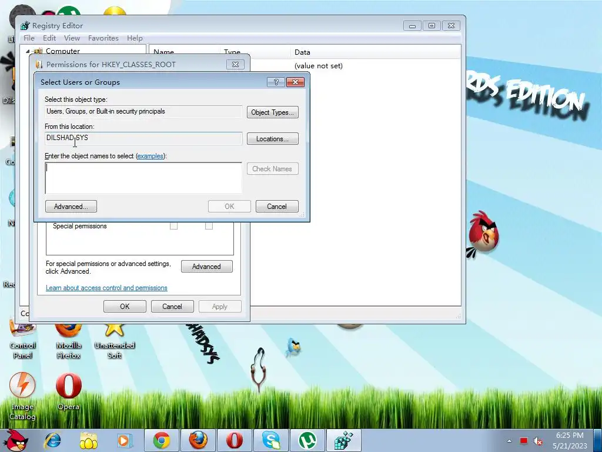Open Advanced user search in Select Users dialog
The image size is (602, 452).
71,207
